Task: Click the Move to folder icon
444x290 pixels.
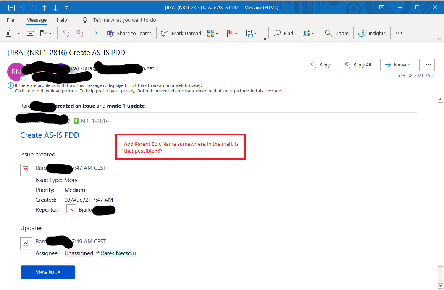Action: click(x=44, y=33)
